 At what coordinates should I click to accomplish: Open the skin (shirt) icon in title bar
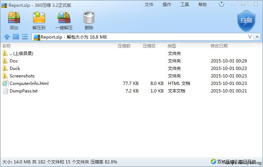tap(222, 4)
